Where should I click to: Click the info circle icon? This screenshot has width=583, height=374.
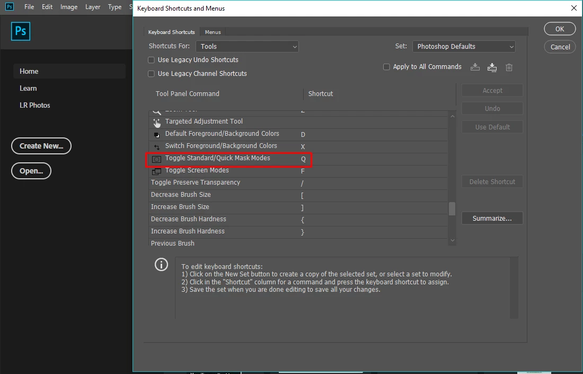(161, 265)
